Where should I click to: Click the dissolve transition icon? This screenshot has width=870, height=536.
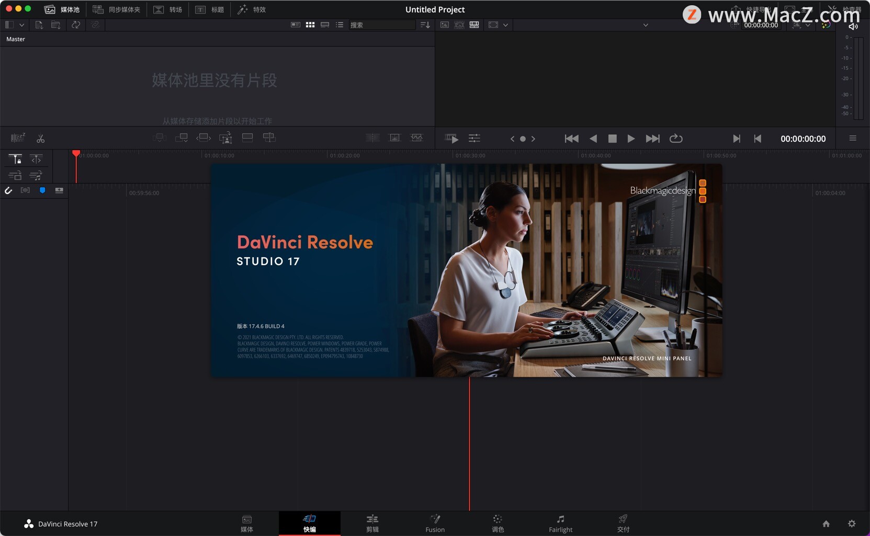pyautogui.click(x=395, y=138)
